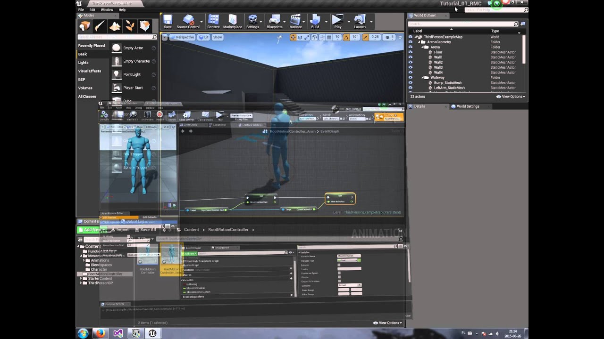Click search magnifier in Modes class search

(x=154, y=37)
